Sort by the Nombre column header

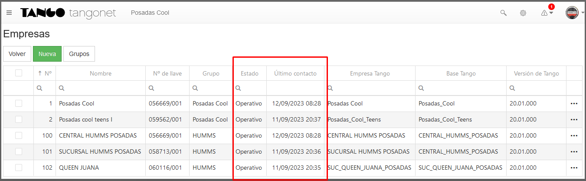click(101, 73)
